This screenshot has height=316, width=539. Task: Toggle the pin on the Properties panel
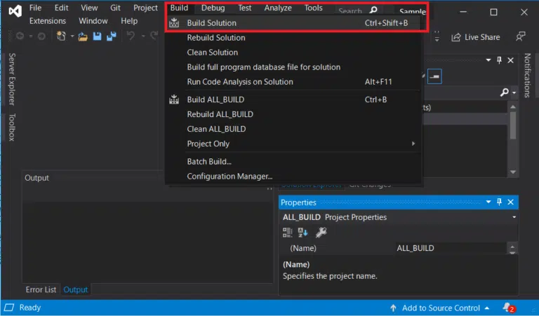(x=499, y=202)
